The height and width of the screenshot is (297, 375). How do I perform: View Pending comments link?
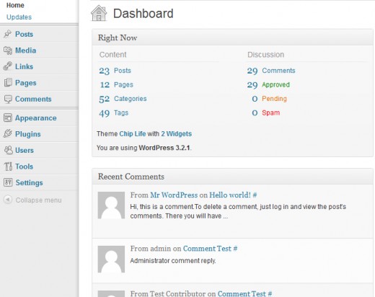(x=274, y=99)
